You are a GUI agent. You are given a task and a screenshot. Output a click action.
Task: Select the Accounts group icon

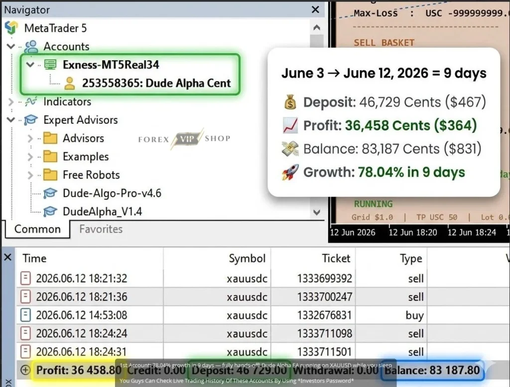pyautogui.click(x=31, y=46)
